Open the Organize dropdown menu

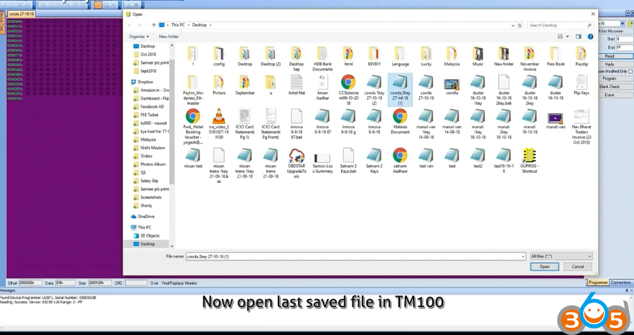coord(139,37)
